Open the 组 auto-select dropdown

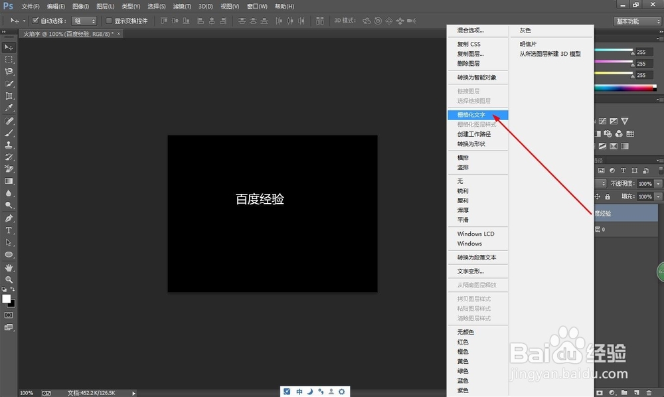click(84, 21)
